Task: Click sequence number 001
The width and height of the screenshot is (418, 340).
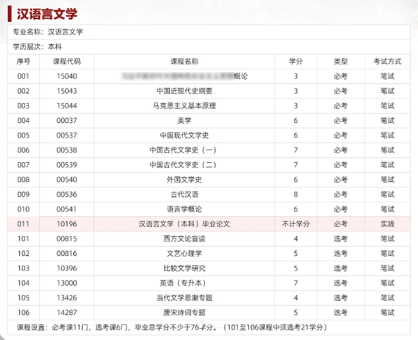Action: [24, 76]
